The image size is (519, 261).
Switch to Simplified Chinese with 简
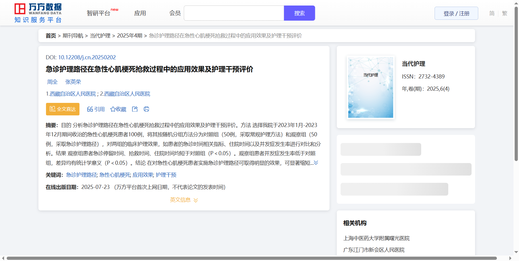pos(492,13)
